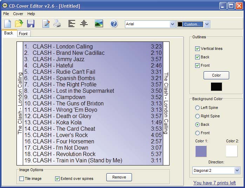Image resolution: width=245 pixels, height=188 pixels.
Task: Open an existing cover file
Action: click(19, 24)
